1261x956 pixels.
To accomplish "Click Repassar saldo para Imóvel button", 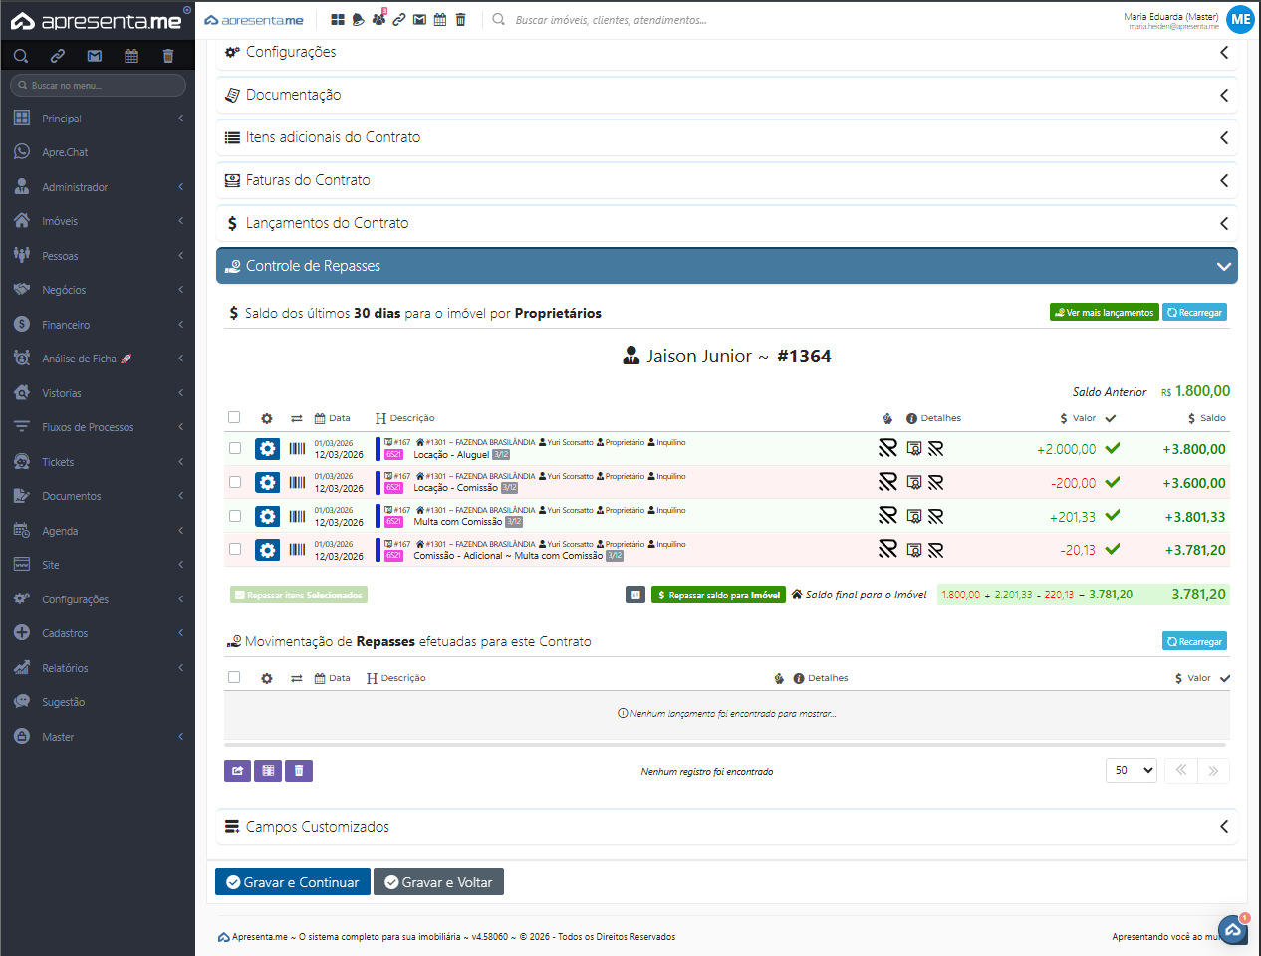I will [x=718, y=595].
